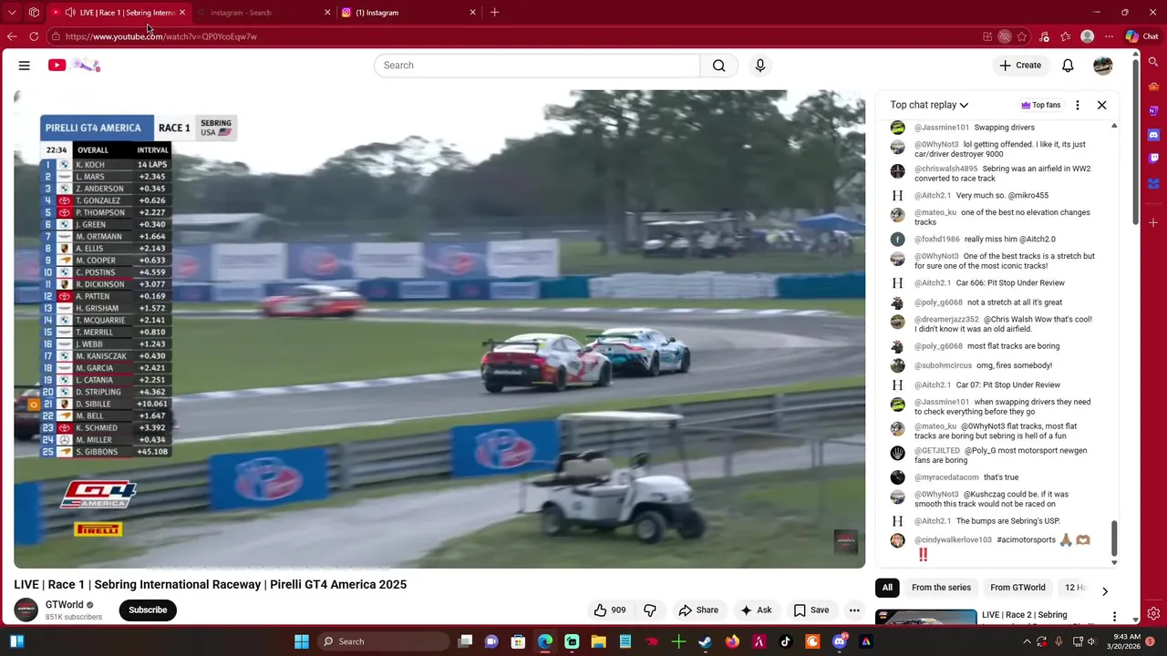Add this page to favorites star
The height and width of the screenshot is (656, 1167).
[1022, 36]
